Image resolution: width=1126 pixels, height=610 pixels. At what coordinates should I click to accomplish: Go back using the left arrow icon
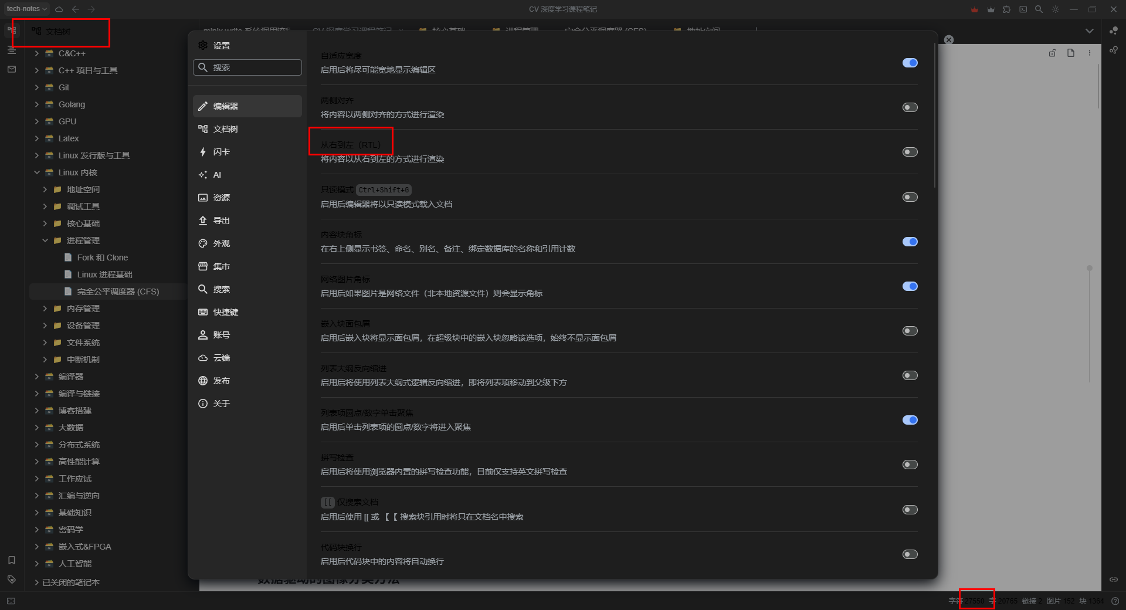coord(76,9)
